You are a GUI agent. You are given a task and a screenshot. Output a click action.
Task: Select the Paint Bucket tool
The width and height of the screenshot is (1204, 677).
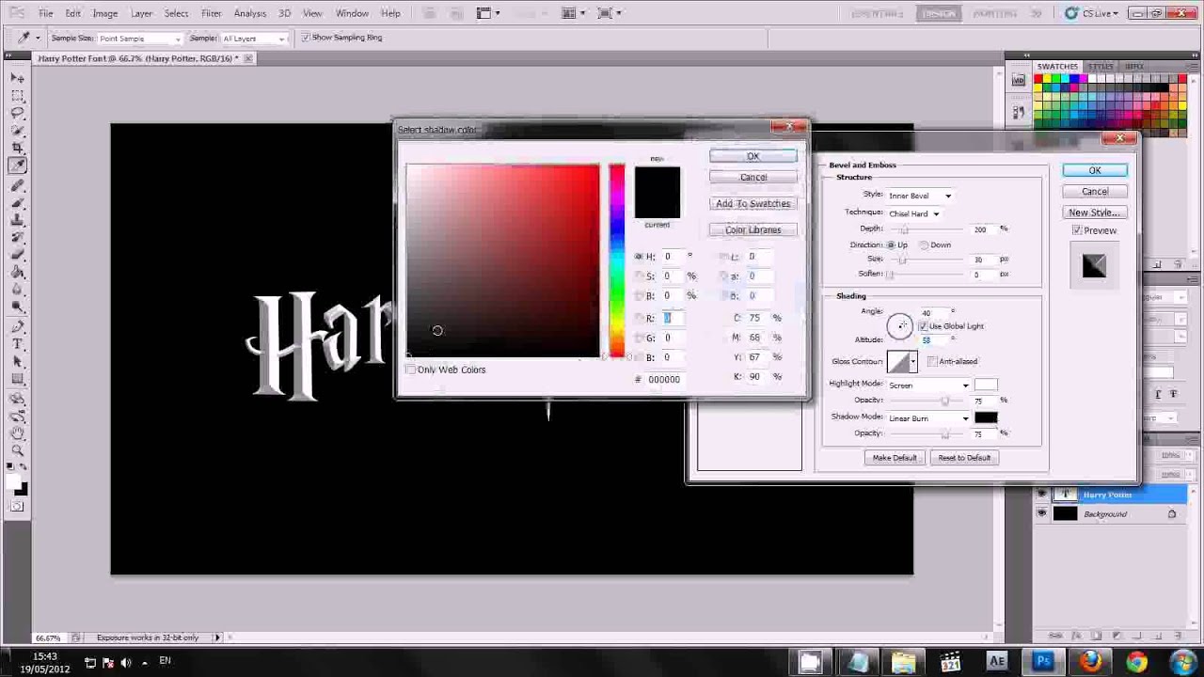click(x=18, y=273)
